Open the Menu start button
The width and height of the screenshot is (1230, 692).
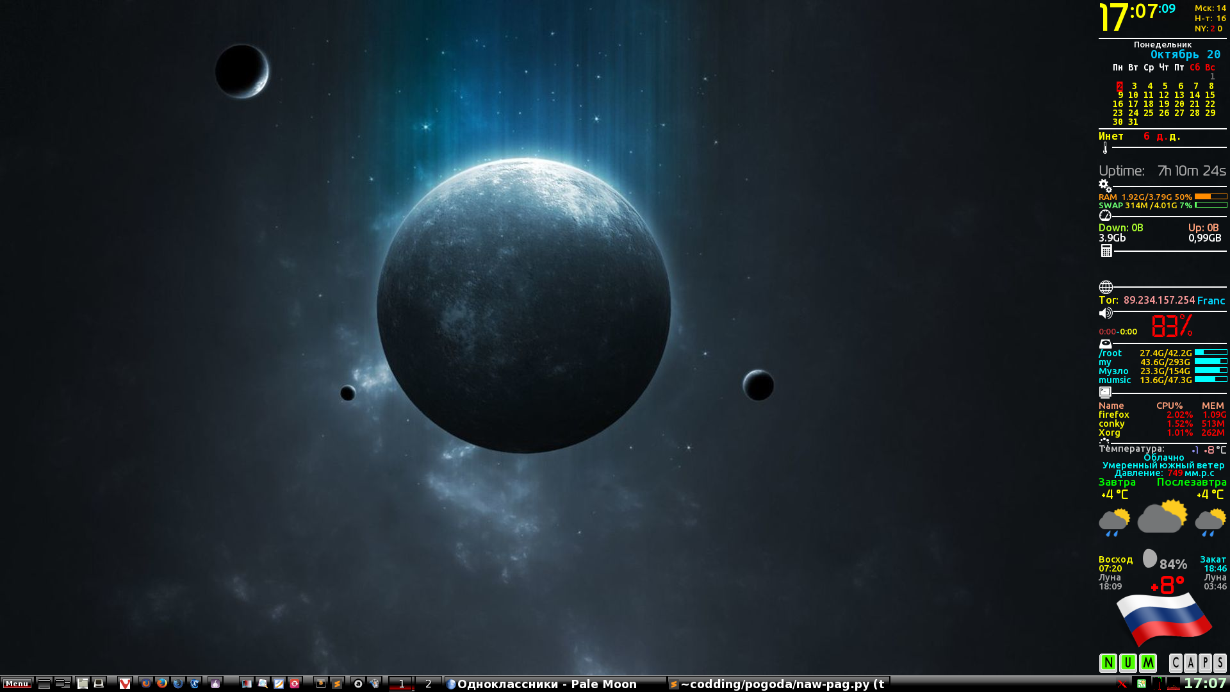[17, 684]
